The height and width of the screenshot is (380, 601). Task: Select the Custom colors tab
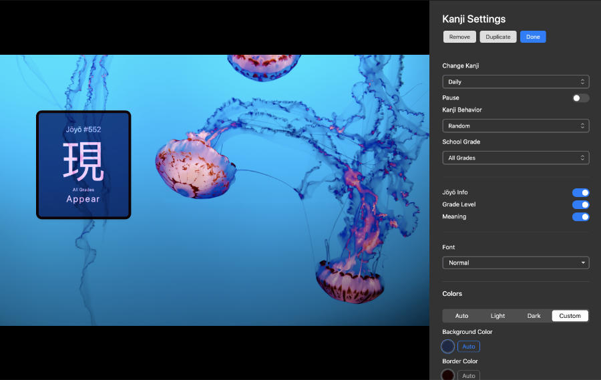point(570,316)
